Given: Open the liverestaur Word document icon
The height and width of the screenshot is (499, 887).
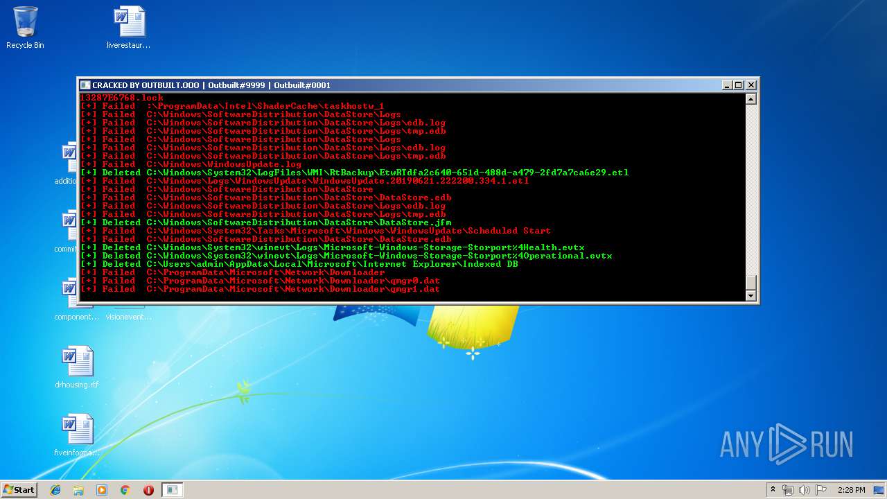Looking at the screenshot, I should click(129, 28).
